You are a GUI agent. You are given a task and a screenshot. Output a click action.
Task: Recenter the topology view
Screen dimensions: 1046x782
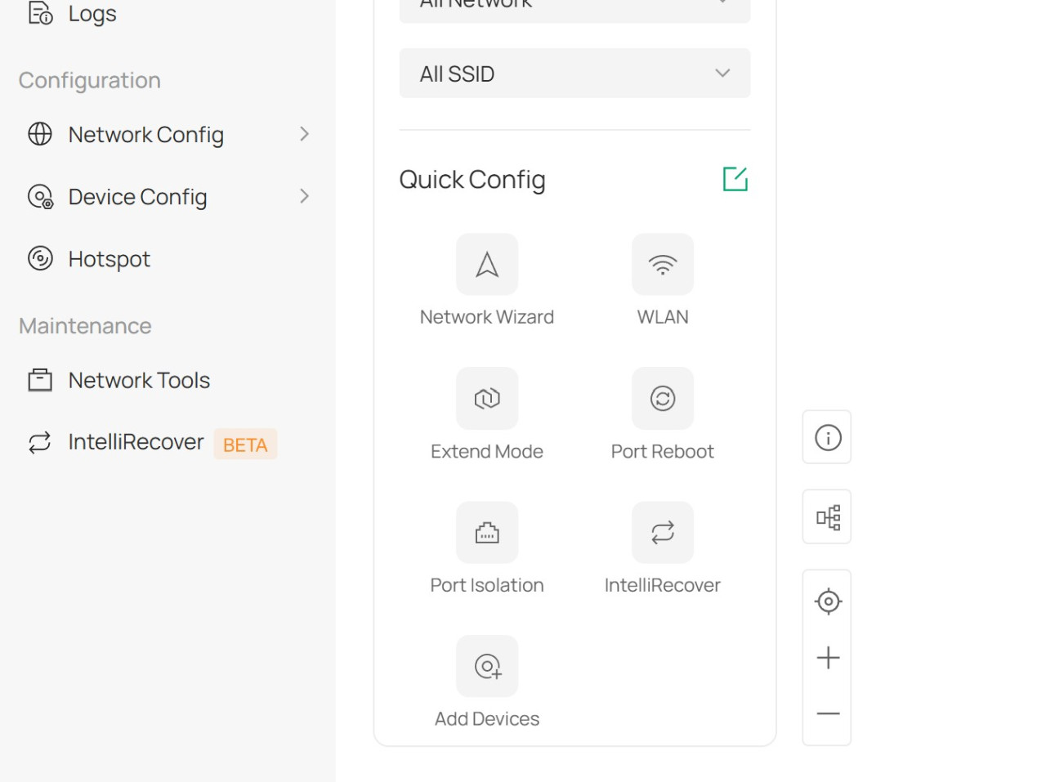[x=827, y=601]
